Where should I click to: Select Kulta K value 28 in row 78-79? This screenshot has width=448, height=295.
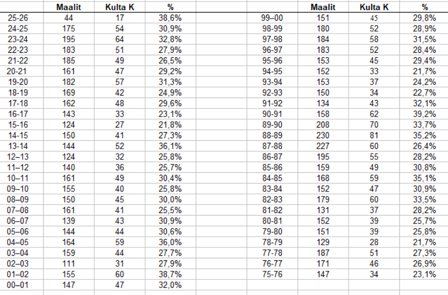(374, 242)
